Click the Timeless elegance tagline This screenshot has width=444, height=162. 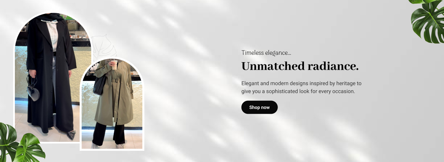click(x=266, y=53)
